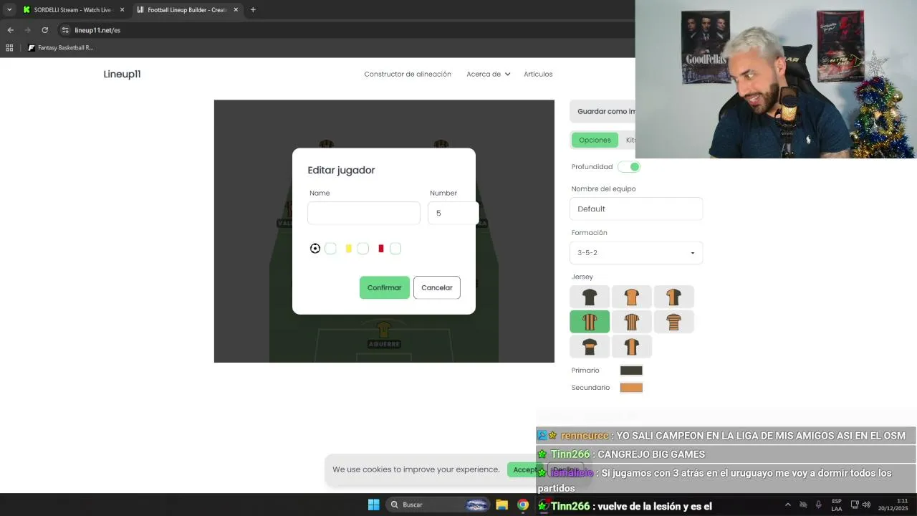Viewport: 917px width, 516px height.
Task: Select the Football Lineup Builder tab
Action: 186,10
